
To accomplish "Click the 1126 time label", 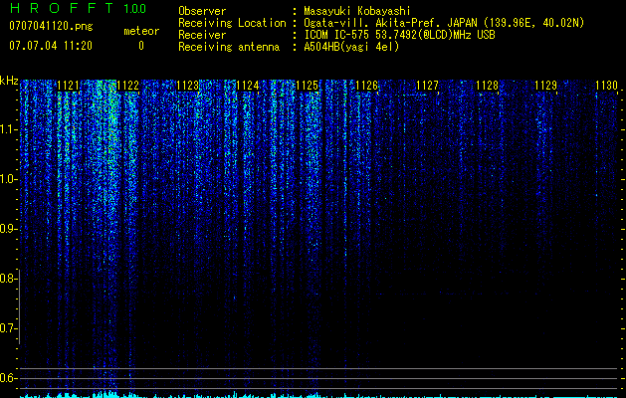I will (367, 86).
